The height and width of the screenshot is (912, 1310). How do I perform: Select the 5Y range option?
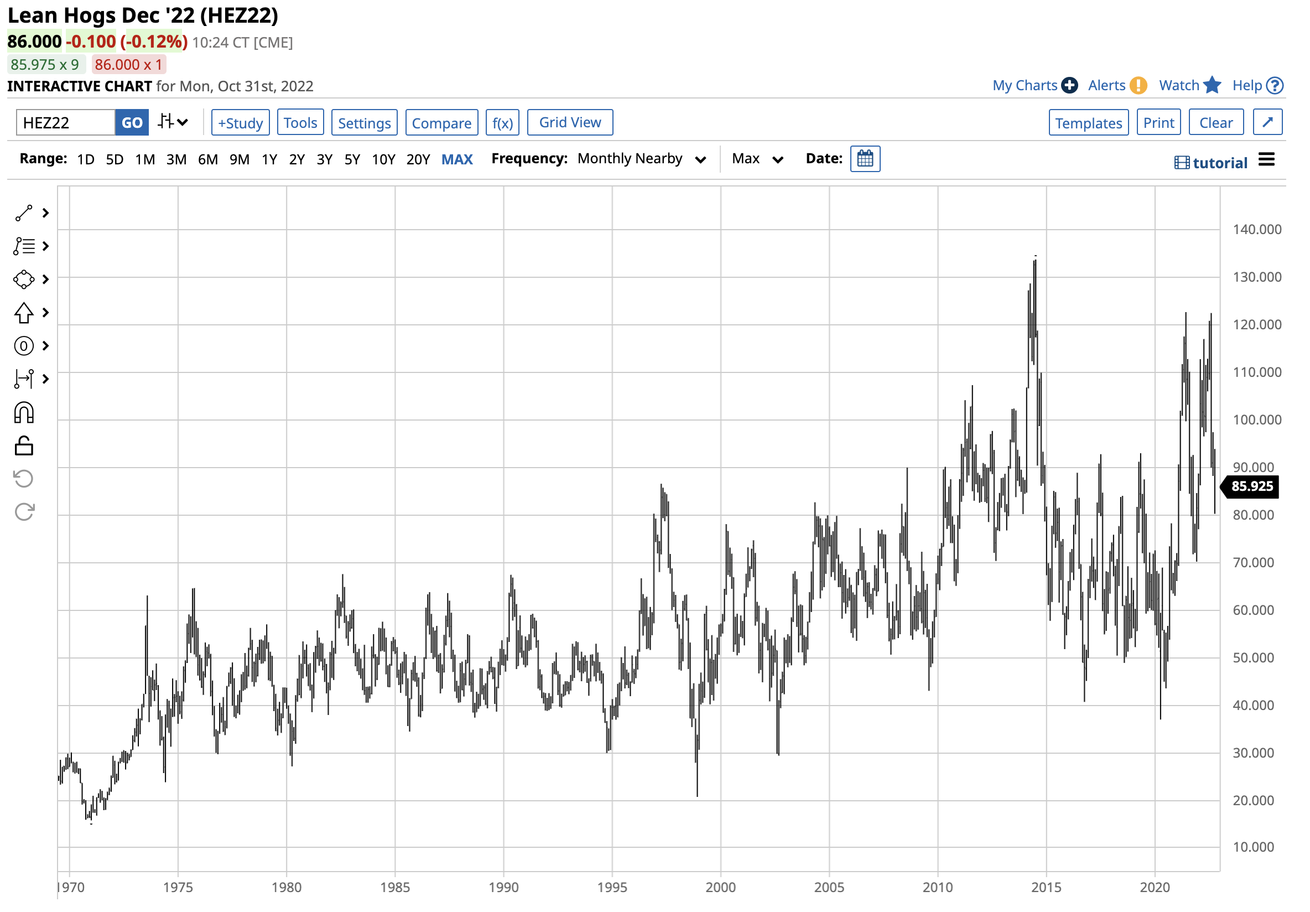pos(352,159)
